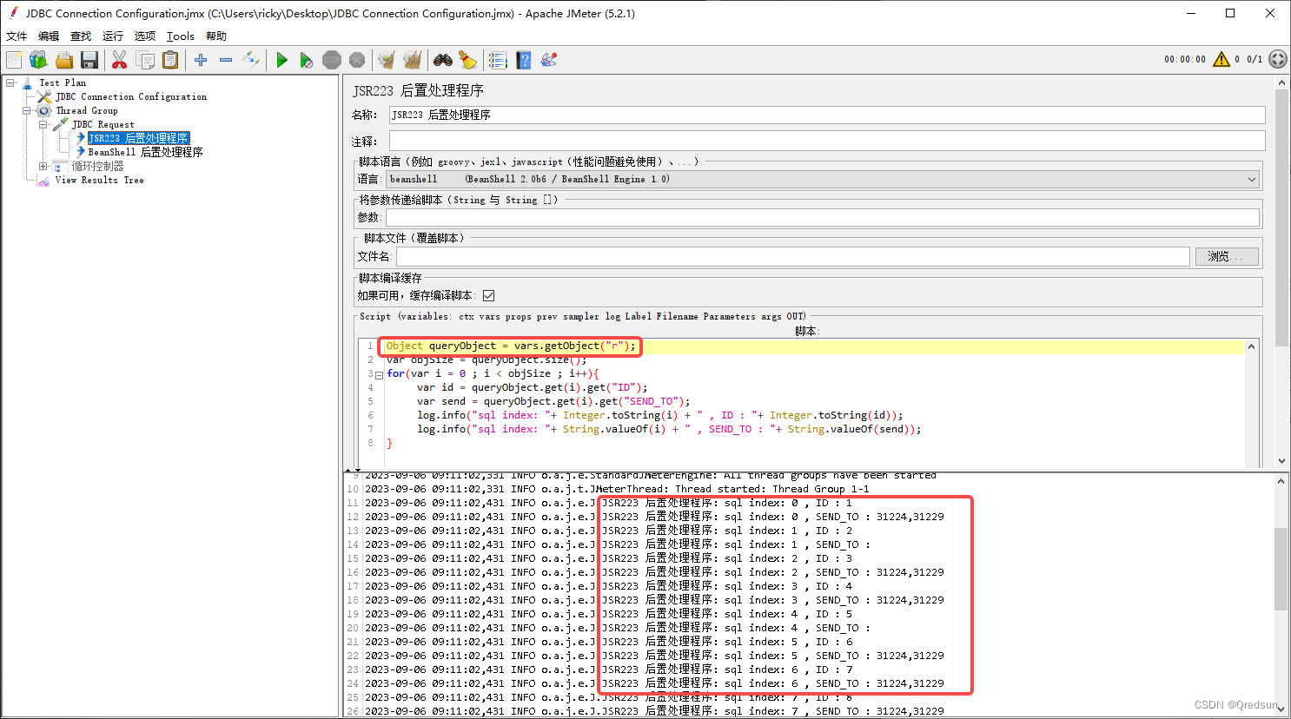Click the Paste clipboard icon
The height and width of the screenshot is (719, 1291).
(170, 60)
